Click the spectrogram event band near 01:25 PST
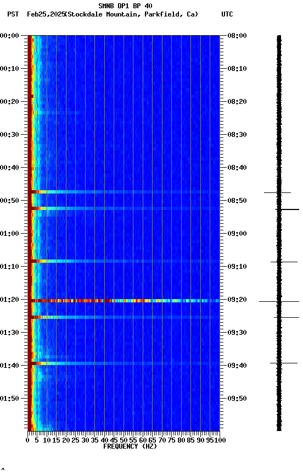Image resolution: width=303 pixels, height=475 pixels. (124, 317)
